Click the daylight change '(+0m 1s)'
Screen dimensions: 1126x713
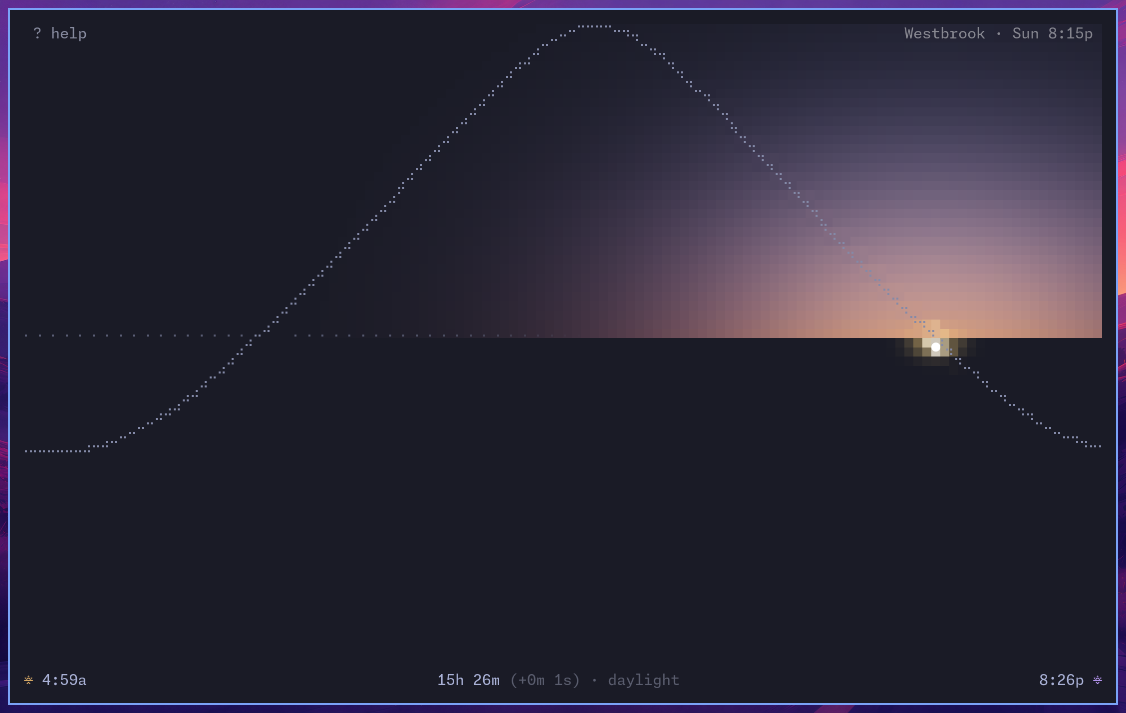(x=545, y=680)
